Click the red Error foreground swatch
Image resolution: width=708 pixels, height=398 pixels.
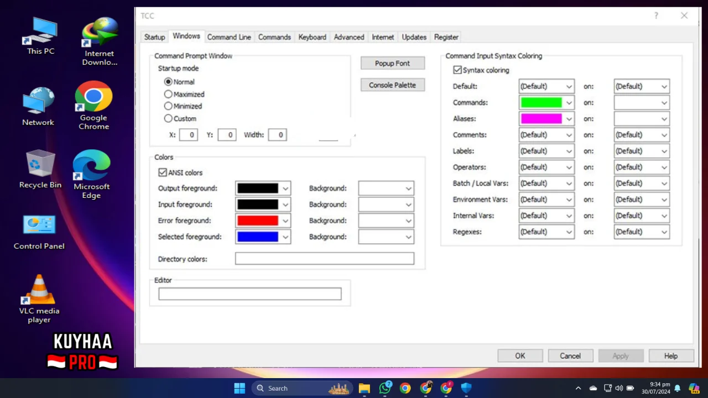[x=258, y=221]
